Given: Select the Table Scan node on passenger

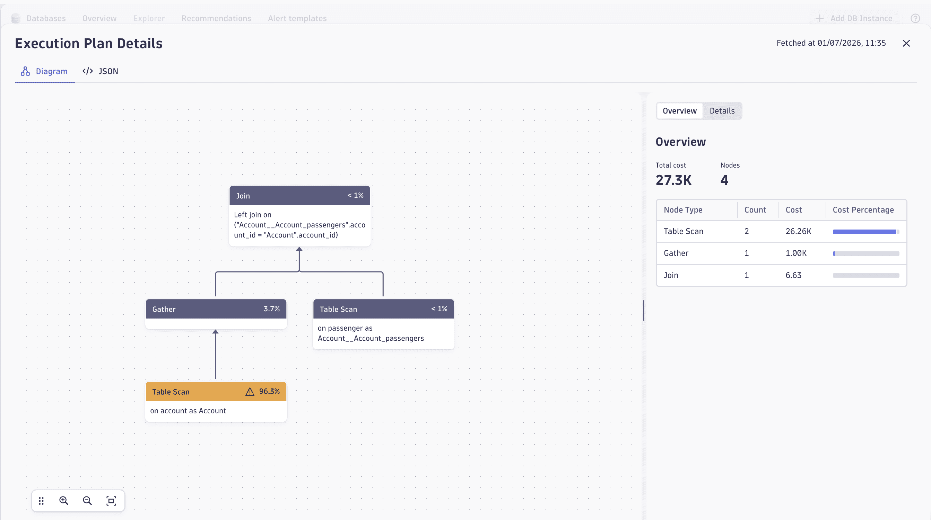Looking at the screenshot, I should click(x=383, y=324).
